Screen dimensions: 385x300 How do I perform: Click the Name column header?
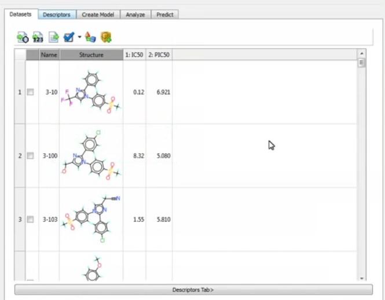click(49, 55)
